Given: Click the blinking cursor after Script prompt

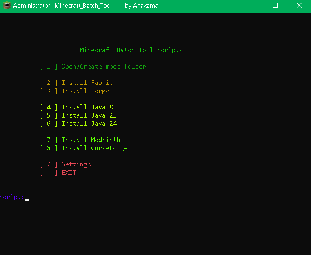Looking at the screenshot, I should point(27,200).
